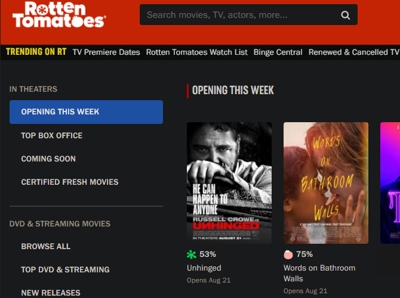Click the OPENING THIS WEEK page heading
Image resolution: width=400 pixels, height=298 pixels.
click(233, 90)
